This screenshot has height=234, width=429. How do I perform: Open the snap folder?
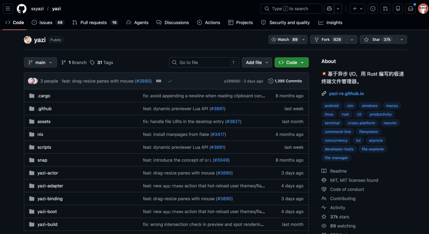click(42, 160)
